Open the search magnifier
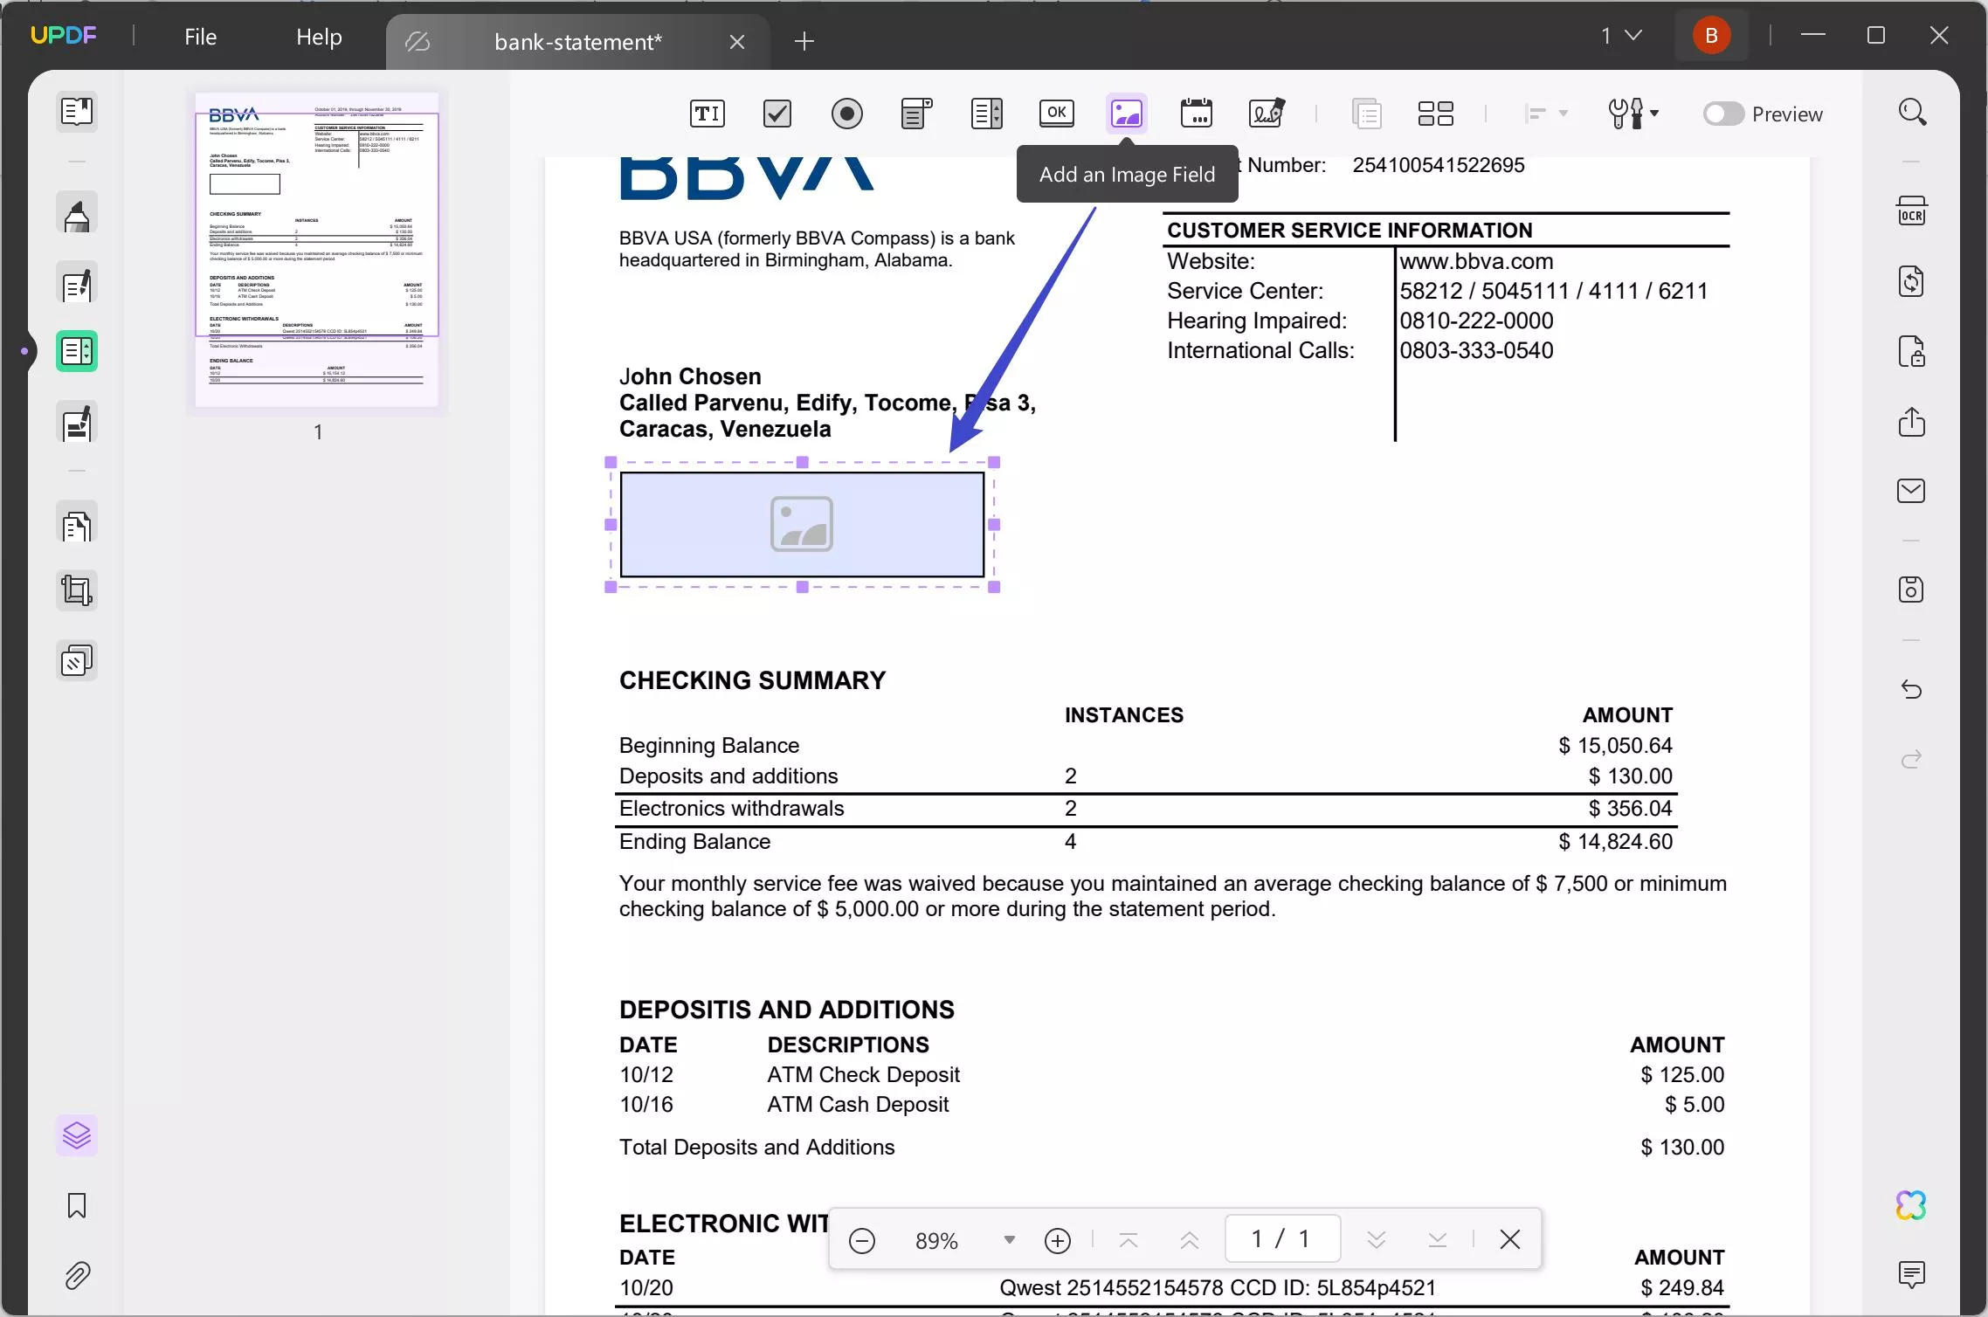Screen dimensions: 1988x1317 [1911, 112]
